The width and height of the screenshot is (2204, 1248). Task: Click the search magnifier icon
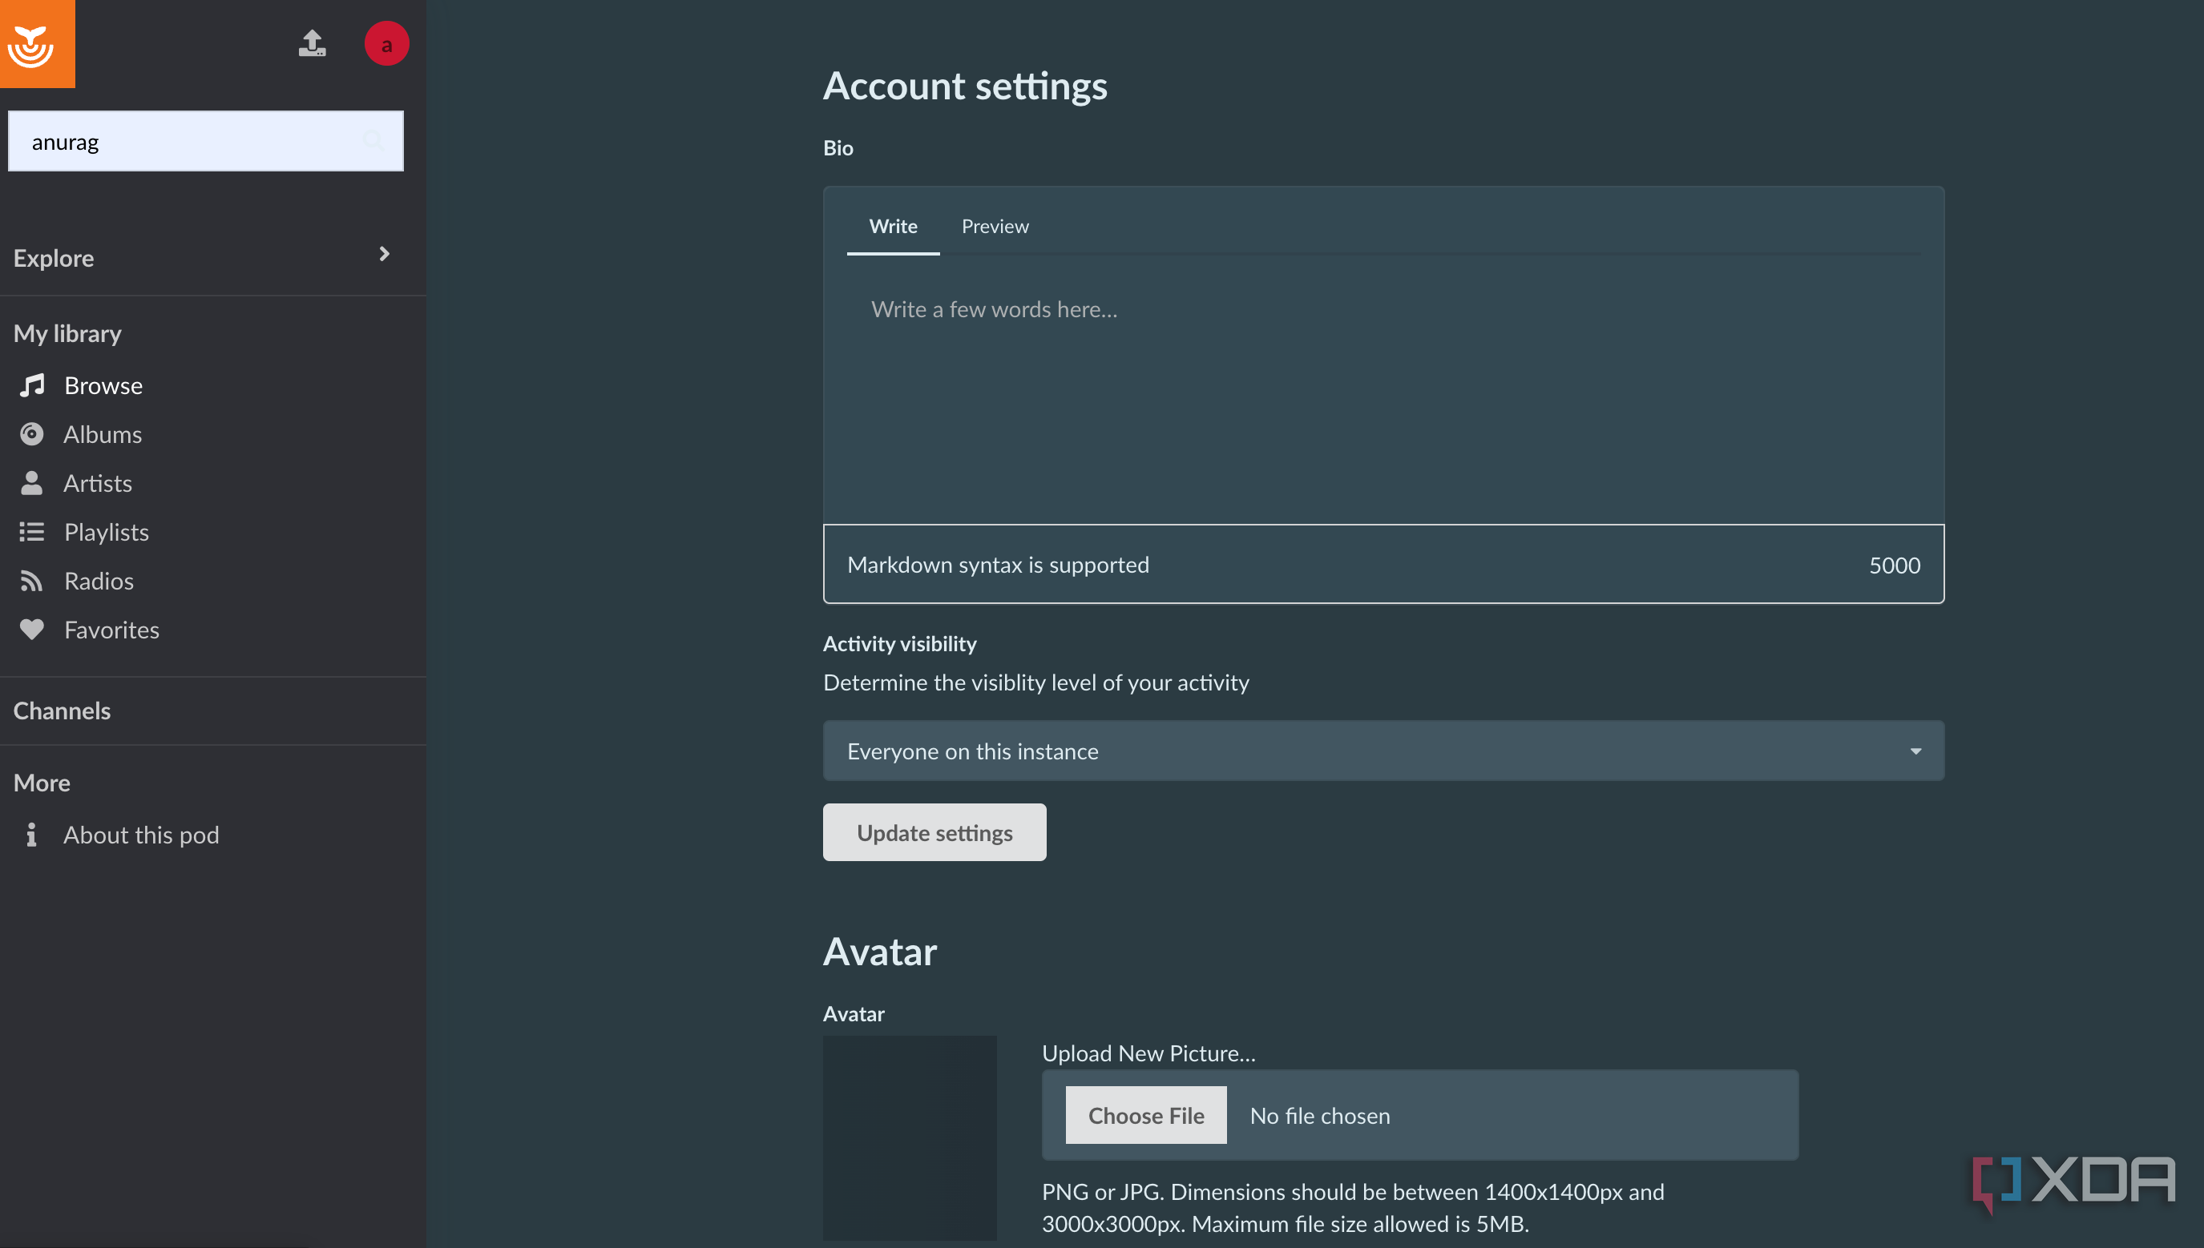tap(373, 140)
